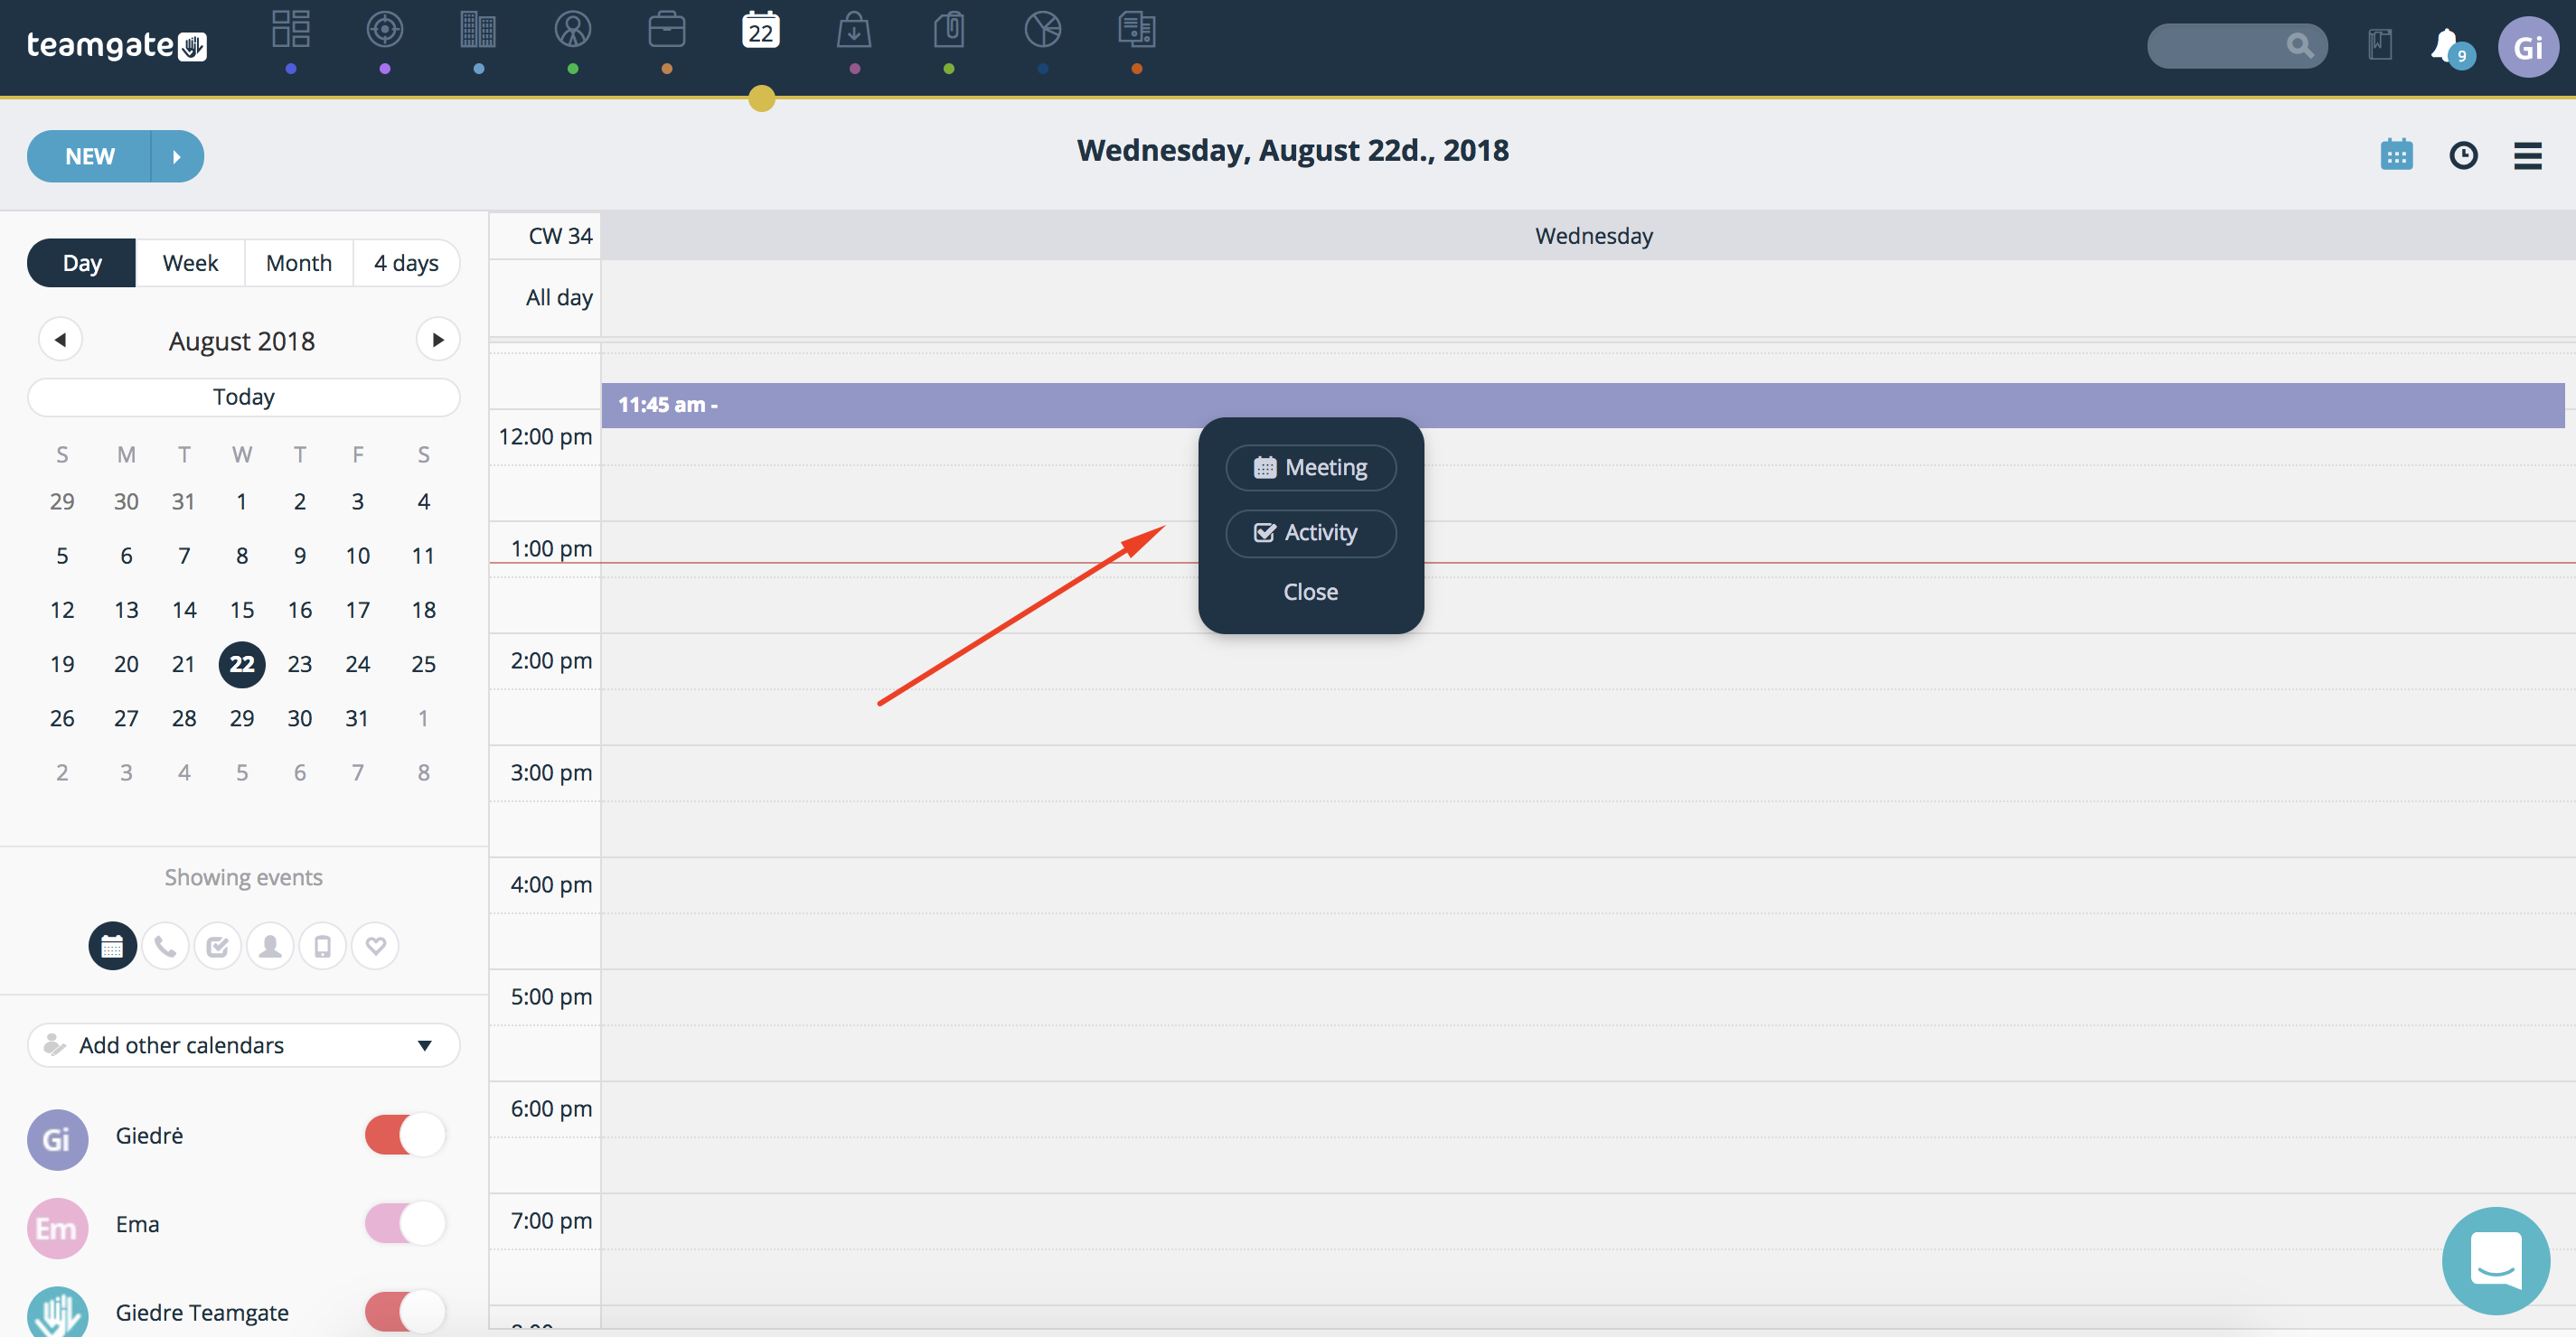This screenshot has height=1337, width=2576.
Task: Go to next month arrow
Action: point(437,340)
